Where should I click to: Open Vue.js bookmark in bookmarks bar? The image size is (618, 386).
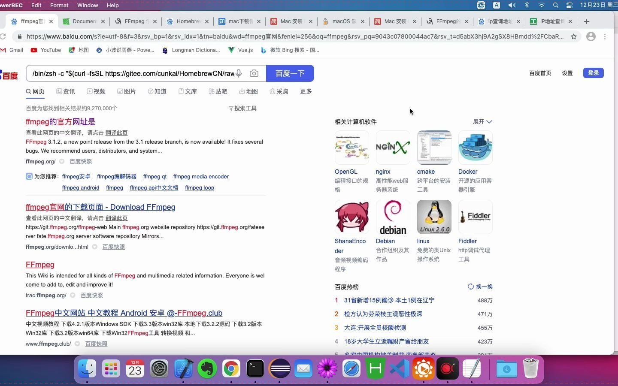pos(241,50)
